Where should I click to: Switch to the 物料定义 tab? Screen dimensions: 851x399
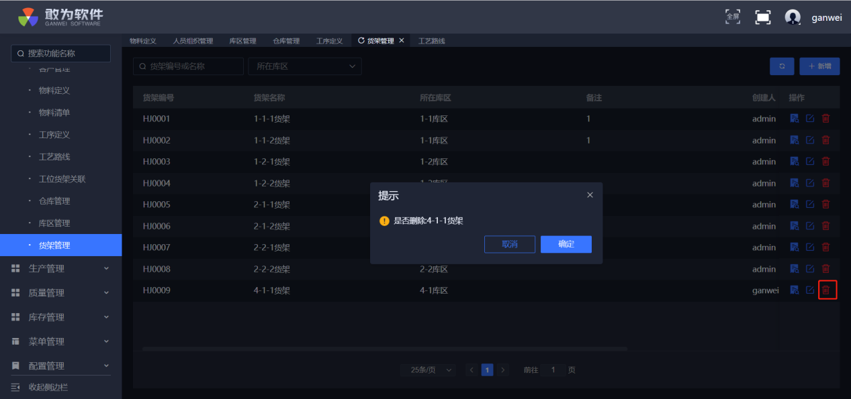click(x=143, y=41)
